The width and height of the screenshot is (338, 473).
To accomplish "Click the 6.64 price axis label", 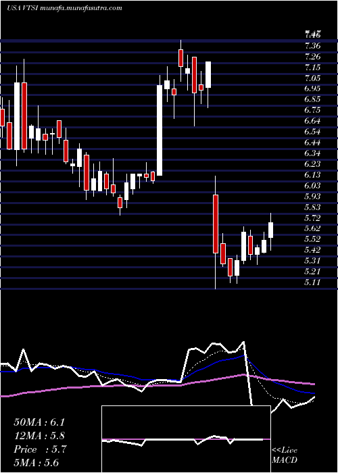I will pyautogui.click(x=312, y=121).
